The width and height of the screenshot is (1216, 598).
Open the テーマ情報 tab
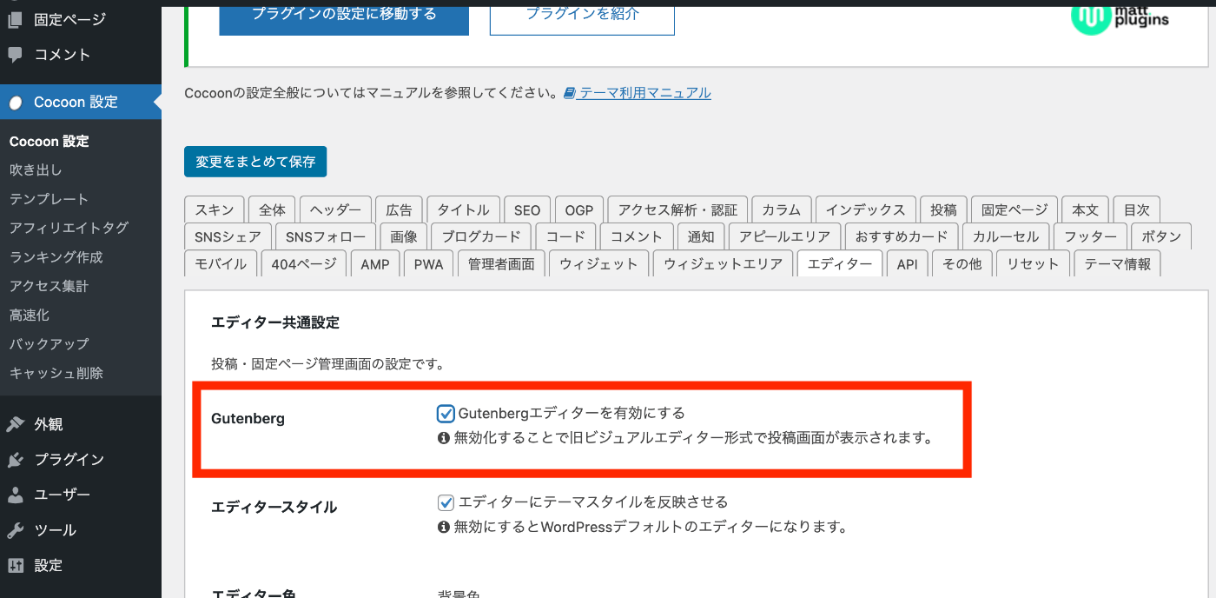click(1117, 264)
